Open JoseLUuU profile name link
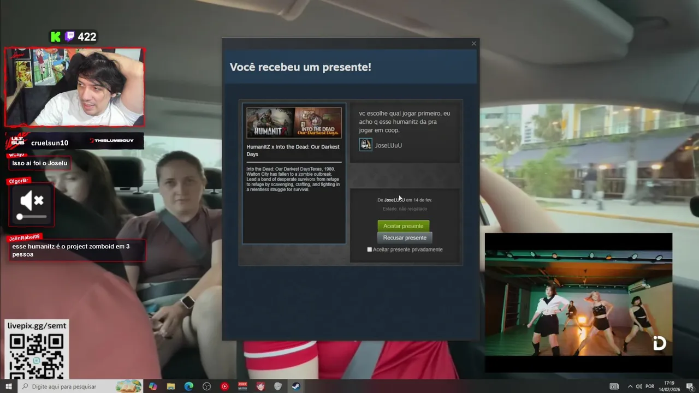This screenshot has width=699, height=393. [x=388, y=145]
